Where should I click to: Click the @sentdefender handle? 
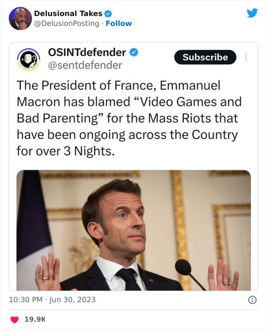point(85,65)
